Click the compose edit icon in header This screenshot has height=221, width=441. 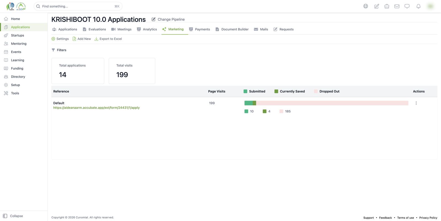tap(377, 6)
